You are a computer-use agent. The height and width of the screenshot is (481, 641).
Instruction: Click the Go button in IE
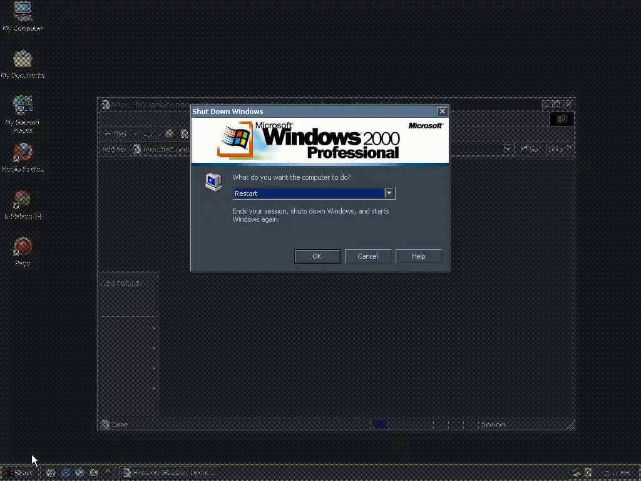click(530, 149)
